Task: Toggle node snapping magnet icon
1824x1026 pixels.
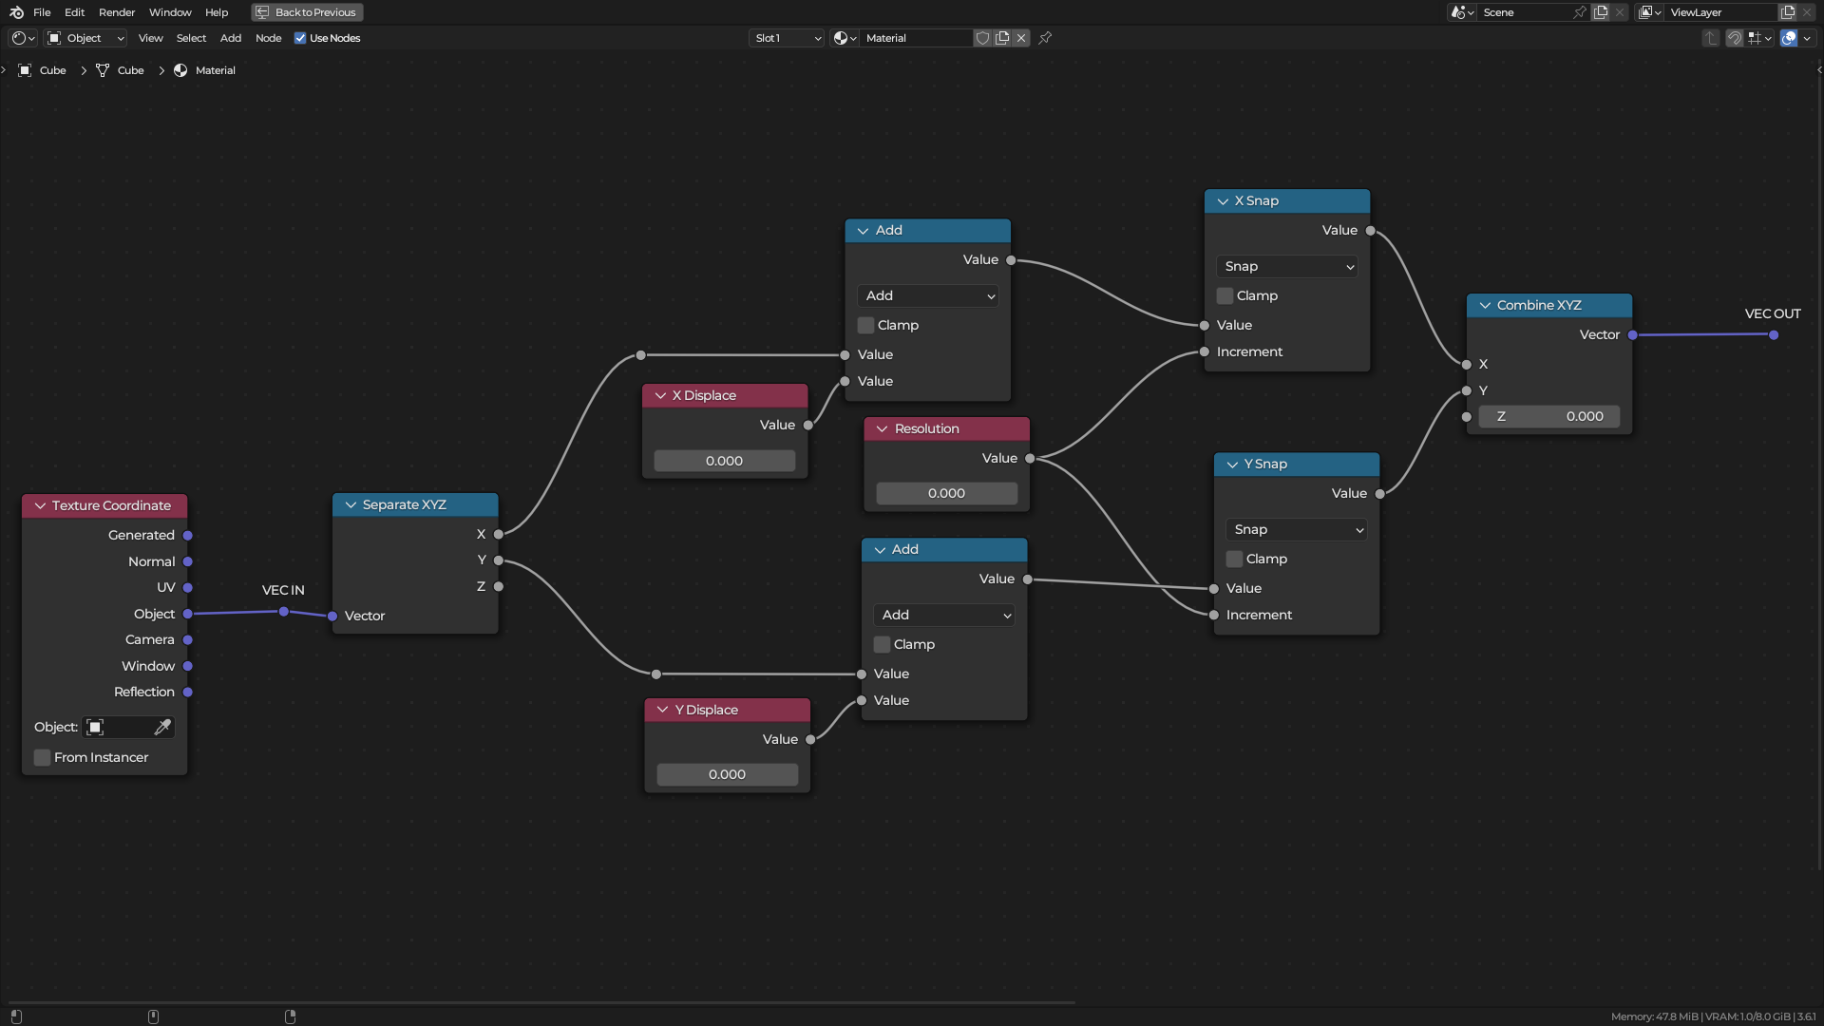Action: pos(1735,38)
